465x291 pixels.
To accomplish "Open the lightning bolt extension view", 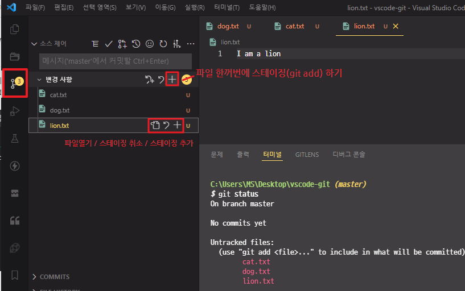I will click(x=15, y=166).
